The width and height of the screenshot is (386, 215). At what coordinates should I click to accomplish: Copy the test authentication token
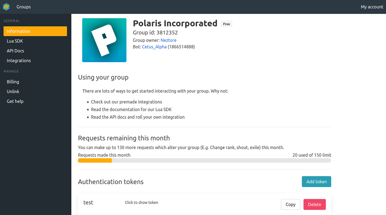pyautogui.click(x=290, y=204)
